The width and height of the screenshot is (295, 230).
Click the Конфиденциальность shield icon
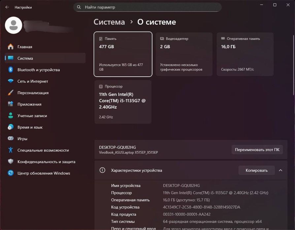[11, 162]
